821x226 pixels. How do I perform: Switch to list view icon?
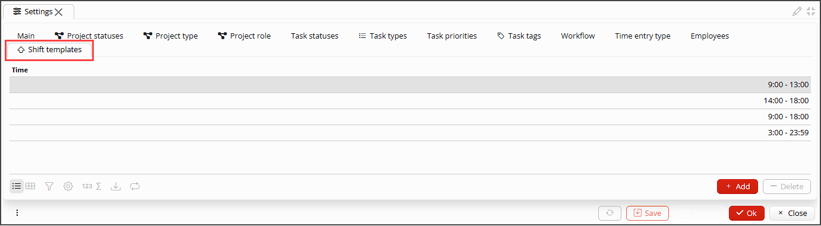point(17,186)
